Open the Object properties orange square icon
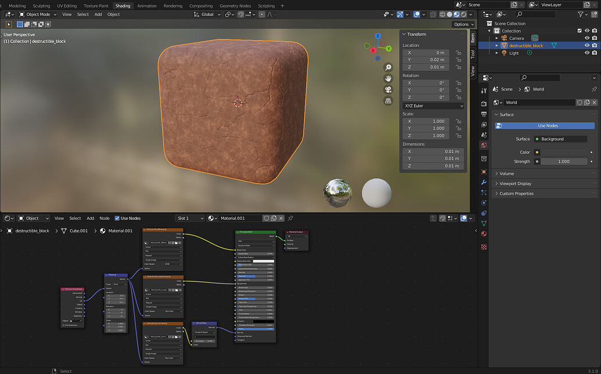Image resolution: width=601 pixels, height=374 pixels. [484, 172]
